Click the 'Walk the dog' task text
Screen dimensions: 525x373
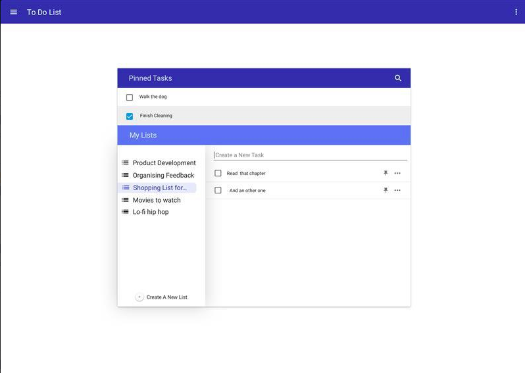click(x=153, y=97)
